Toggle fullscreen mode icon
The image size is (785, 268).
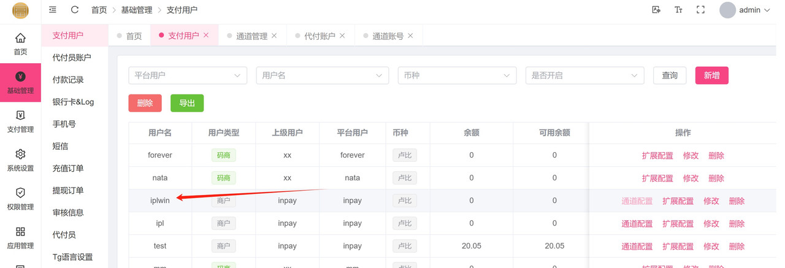[700, 10]
